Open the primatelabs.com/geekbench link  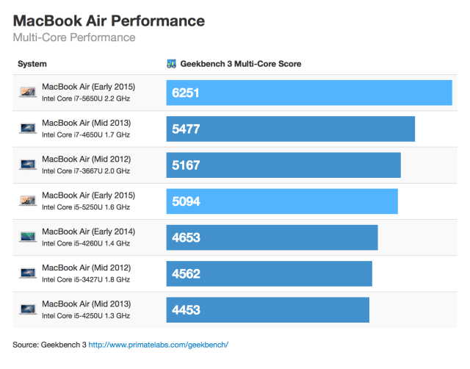pos(159,344)
